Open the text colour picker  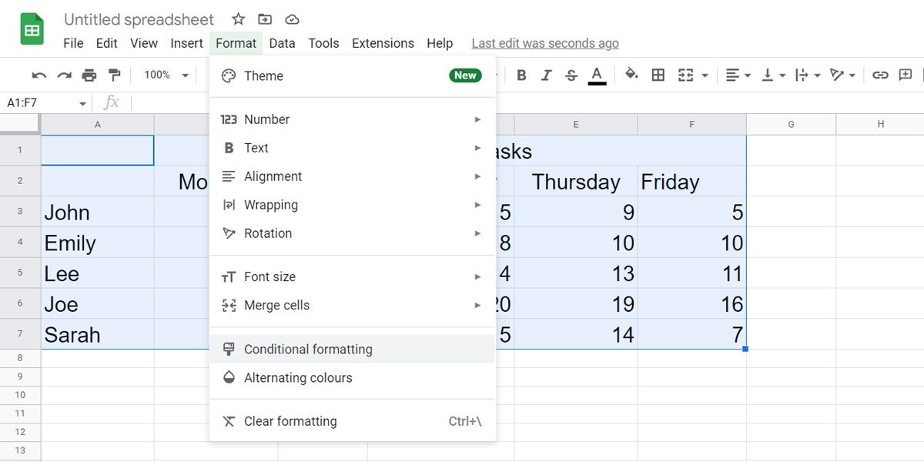point(597,75)
